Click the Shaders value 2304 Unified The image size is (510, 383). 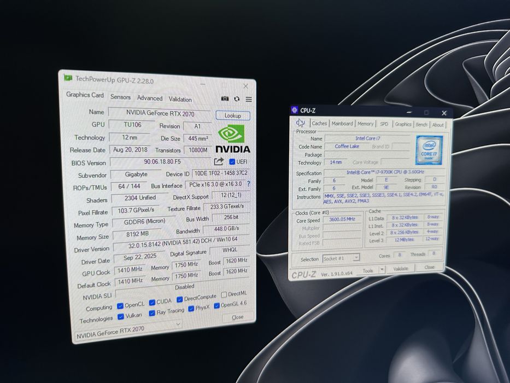click(140, 198)
